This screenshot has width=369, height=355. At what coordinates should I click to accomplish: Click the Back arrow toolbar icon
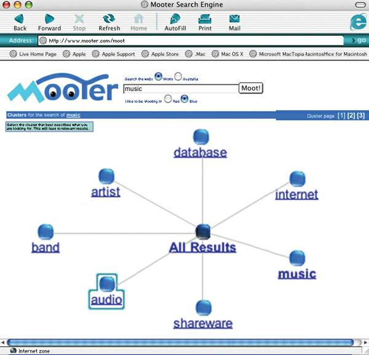(19, 19)
